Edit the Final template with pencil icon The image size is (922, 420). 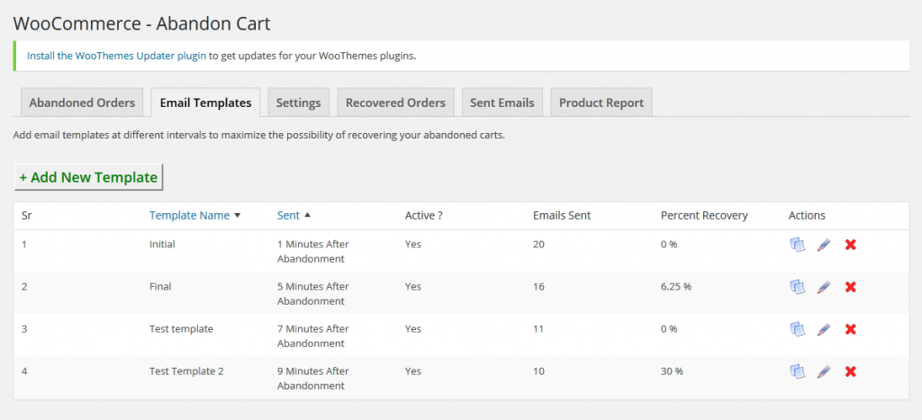(x=824, y=287)
